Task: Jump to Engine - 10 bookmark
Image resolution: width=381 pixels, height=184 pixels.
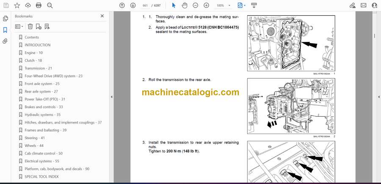Action: (x=33, y=53)
